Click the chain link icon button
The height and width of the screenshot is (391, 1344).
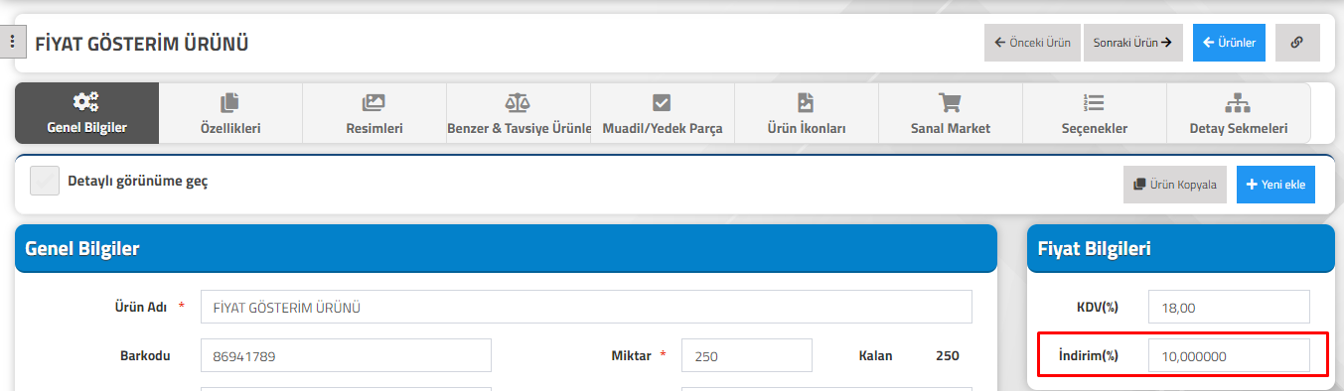(1297, 43)
